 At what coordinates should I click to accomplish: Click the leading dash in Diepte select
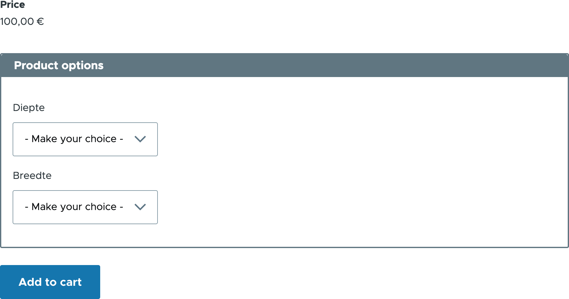point(26,139)
